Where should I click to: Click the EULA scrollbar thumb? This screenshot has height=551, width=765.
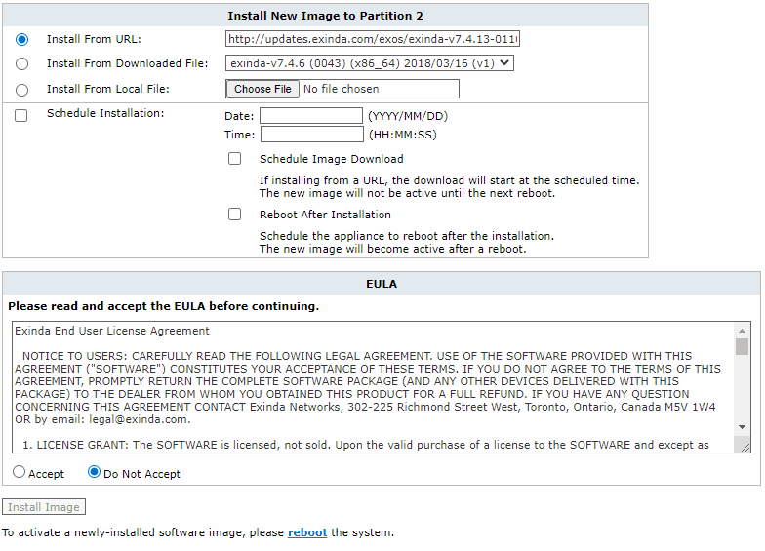[742, 347]
